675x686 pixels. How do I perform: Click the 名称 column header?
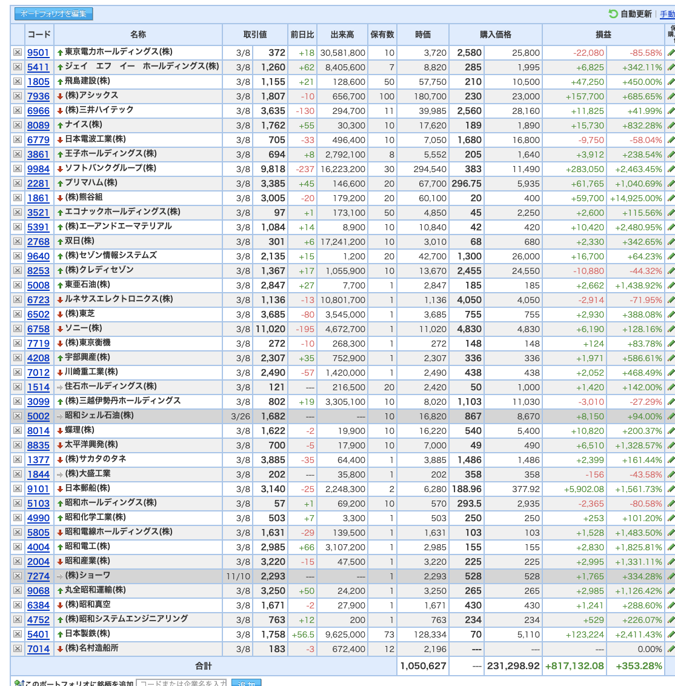coord(138,35)
